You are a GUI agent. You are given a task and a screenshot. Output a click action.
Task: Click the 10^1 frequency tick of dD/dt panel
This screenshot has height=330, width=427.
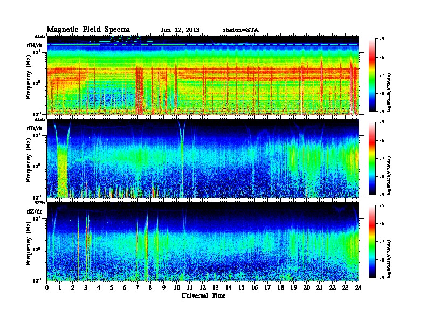point(37,135)
